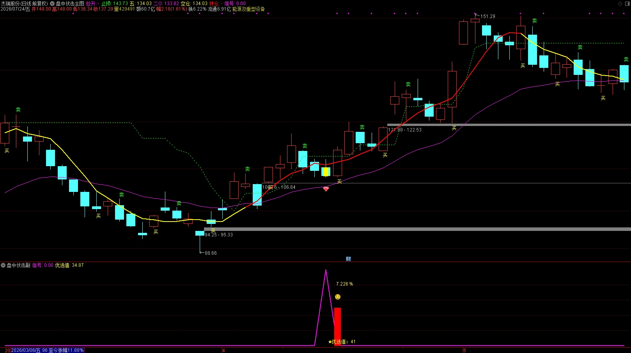This screenshot has width=631, height=353.
Task: Click the diamond icon at top right
Action: [620, 4]
